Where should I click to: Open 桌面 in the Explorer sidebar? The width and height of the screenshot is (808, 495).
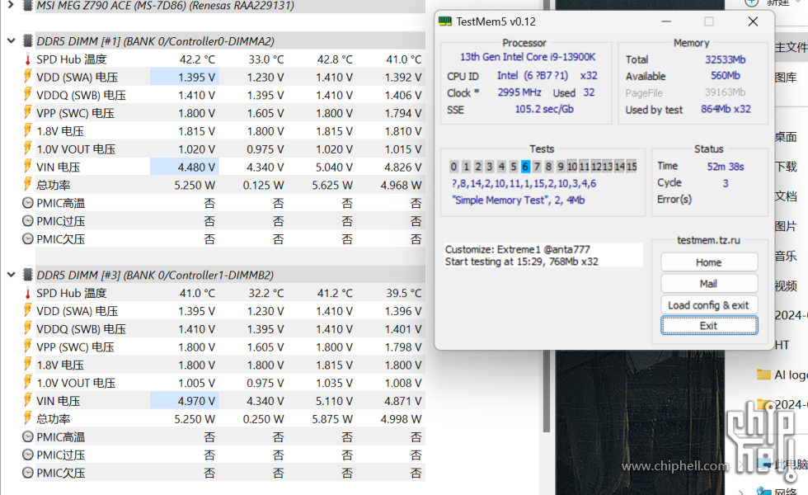coord(786,137)
